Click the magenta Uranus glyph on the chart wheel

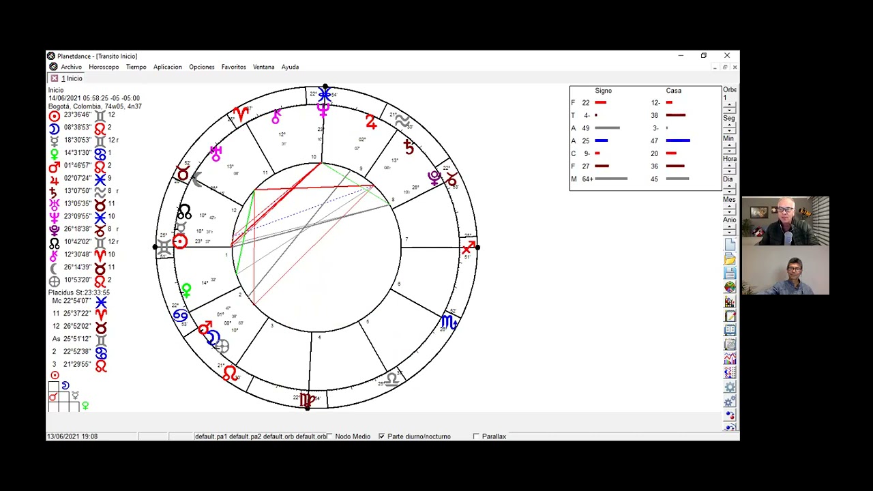click(216, 153)
